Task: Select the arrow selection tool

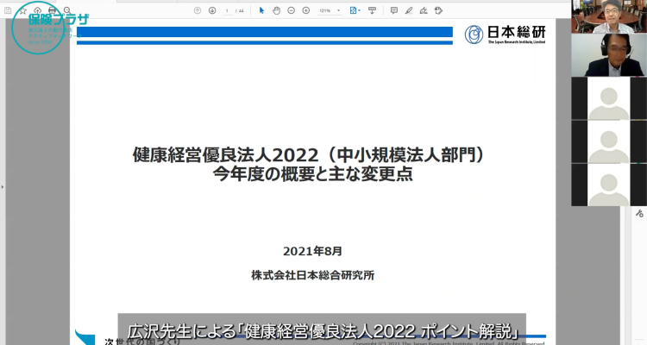Action: tap(262, 10)
